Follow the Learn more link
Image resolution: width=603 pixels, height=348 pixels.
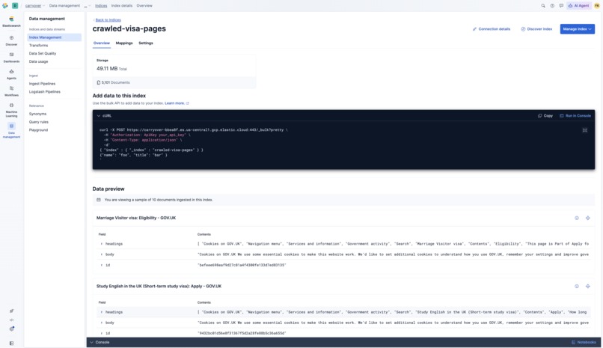pos(177,103)
